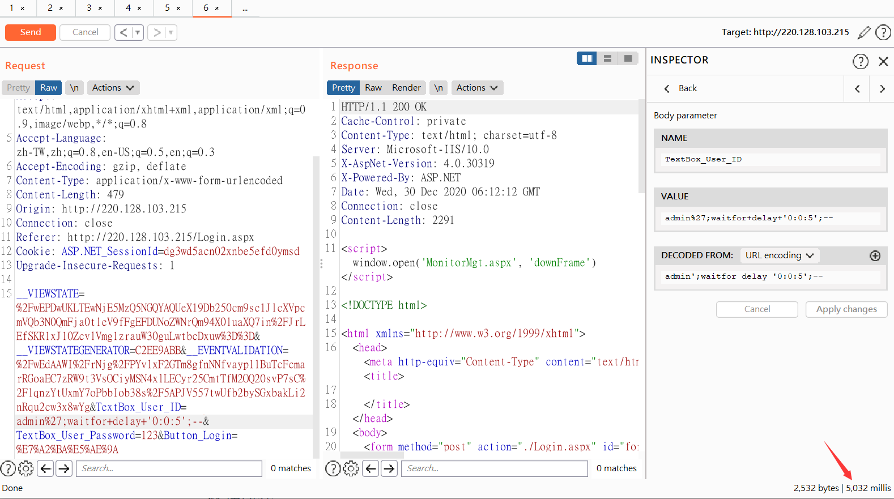Show next item in Inspector
894x499 pixels.
click(882, 88)
